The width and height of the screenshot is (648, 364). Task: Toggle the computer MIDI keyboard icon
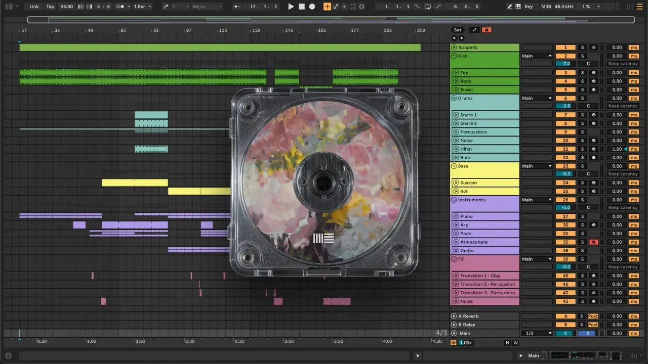pos(518,7)
